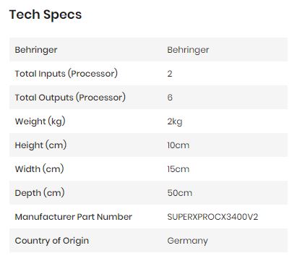Select the Height (cm) label

40,145
